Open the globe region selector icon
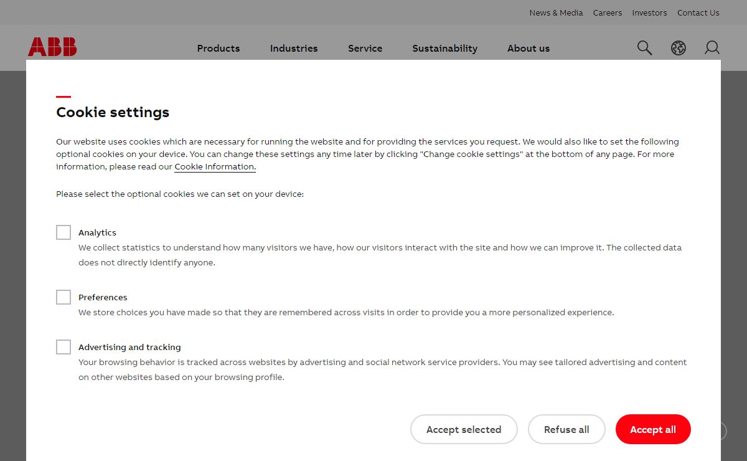This screenshot has height=461, width=747. [679, 48]
